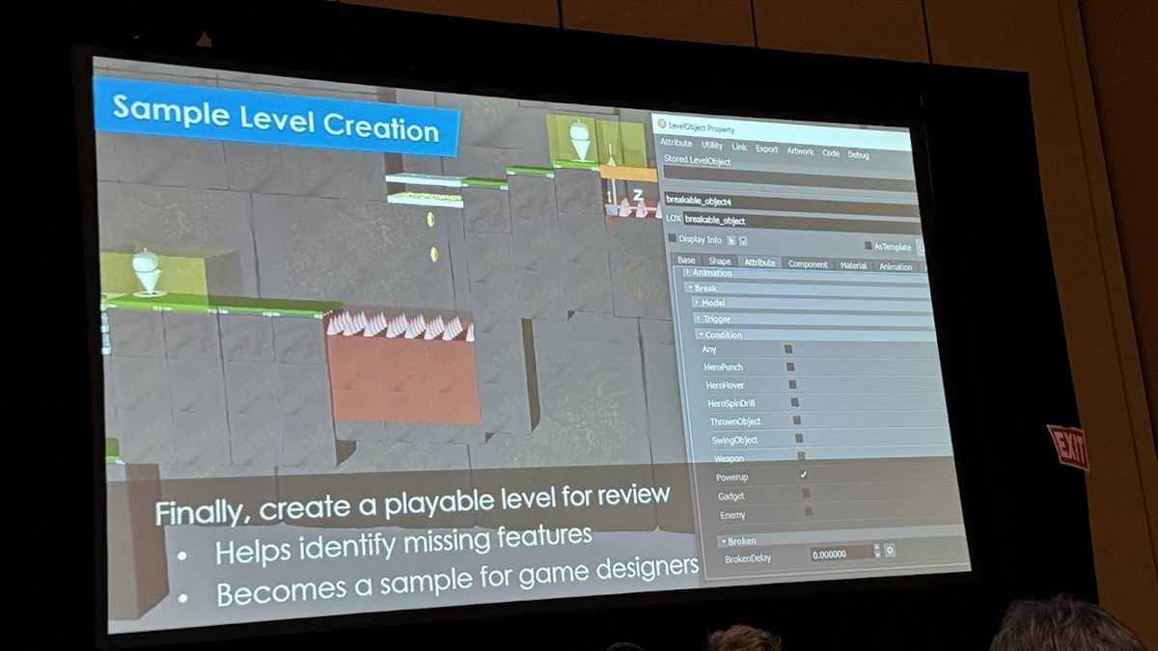Enable the SwingObject condition checkbox
Image resolution: width=1158 pixels, height=651 pixels.
(799, 438)
